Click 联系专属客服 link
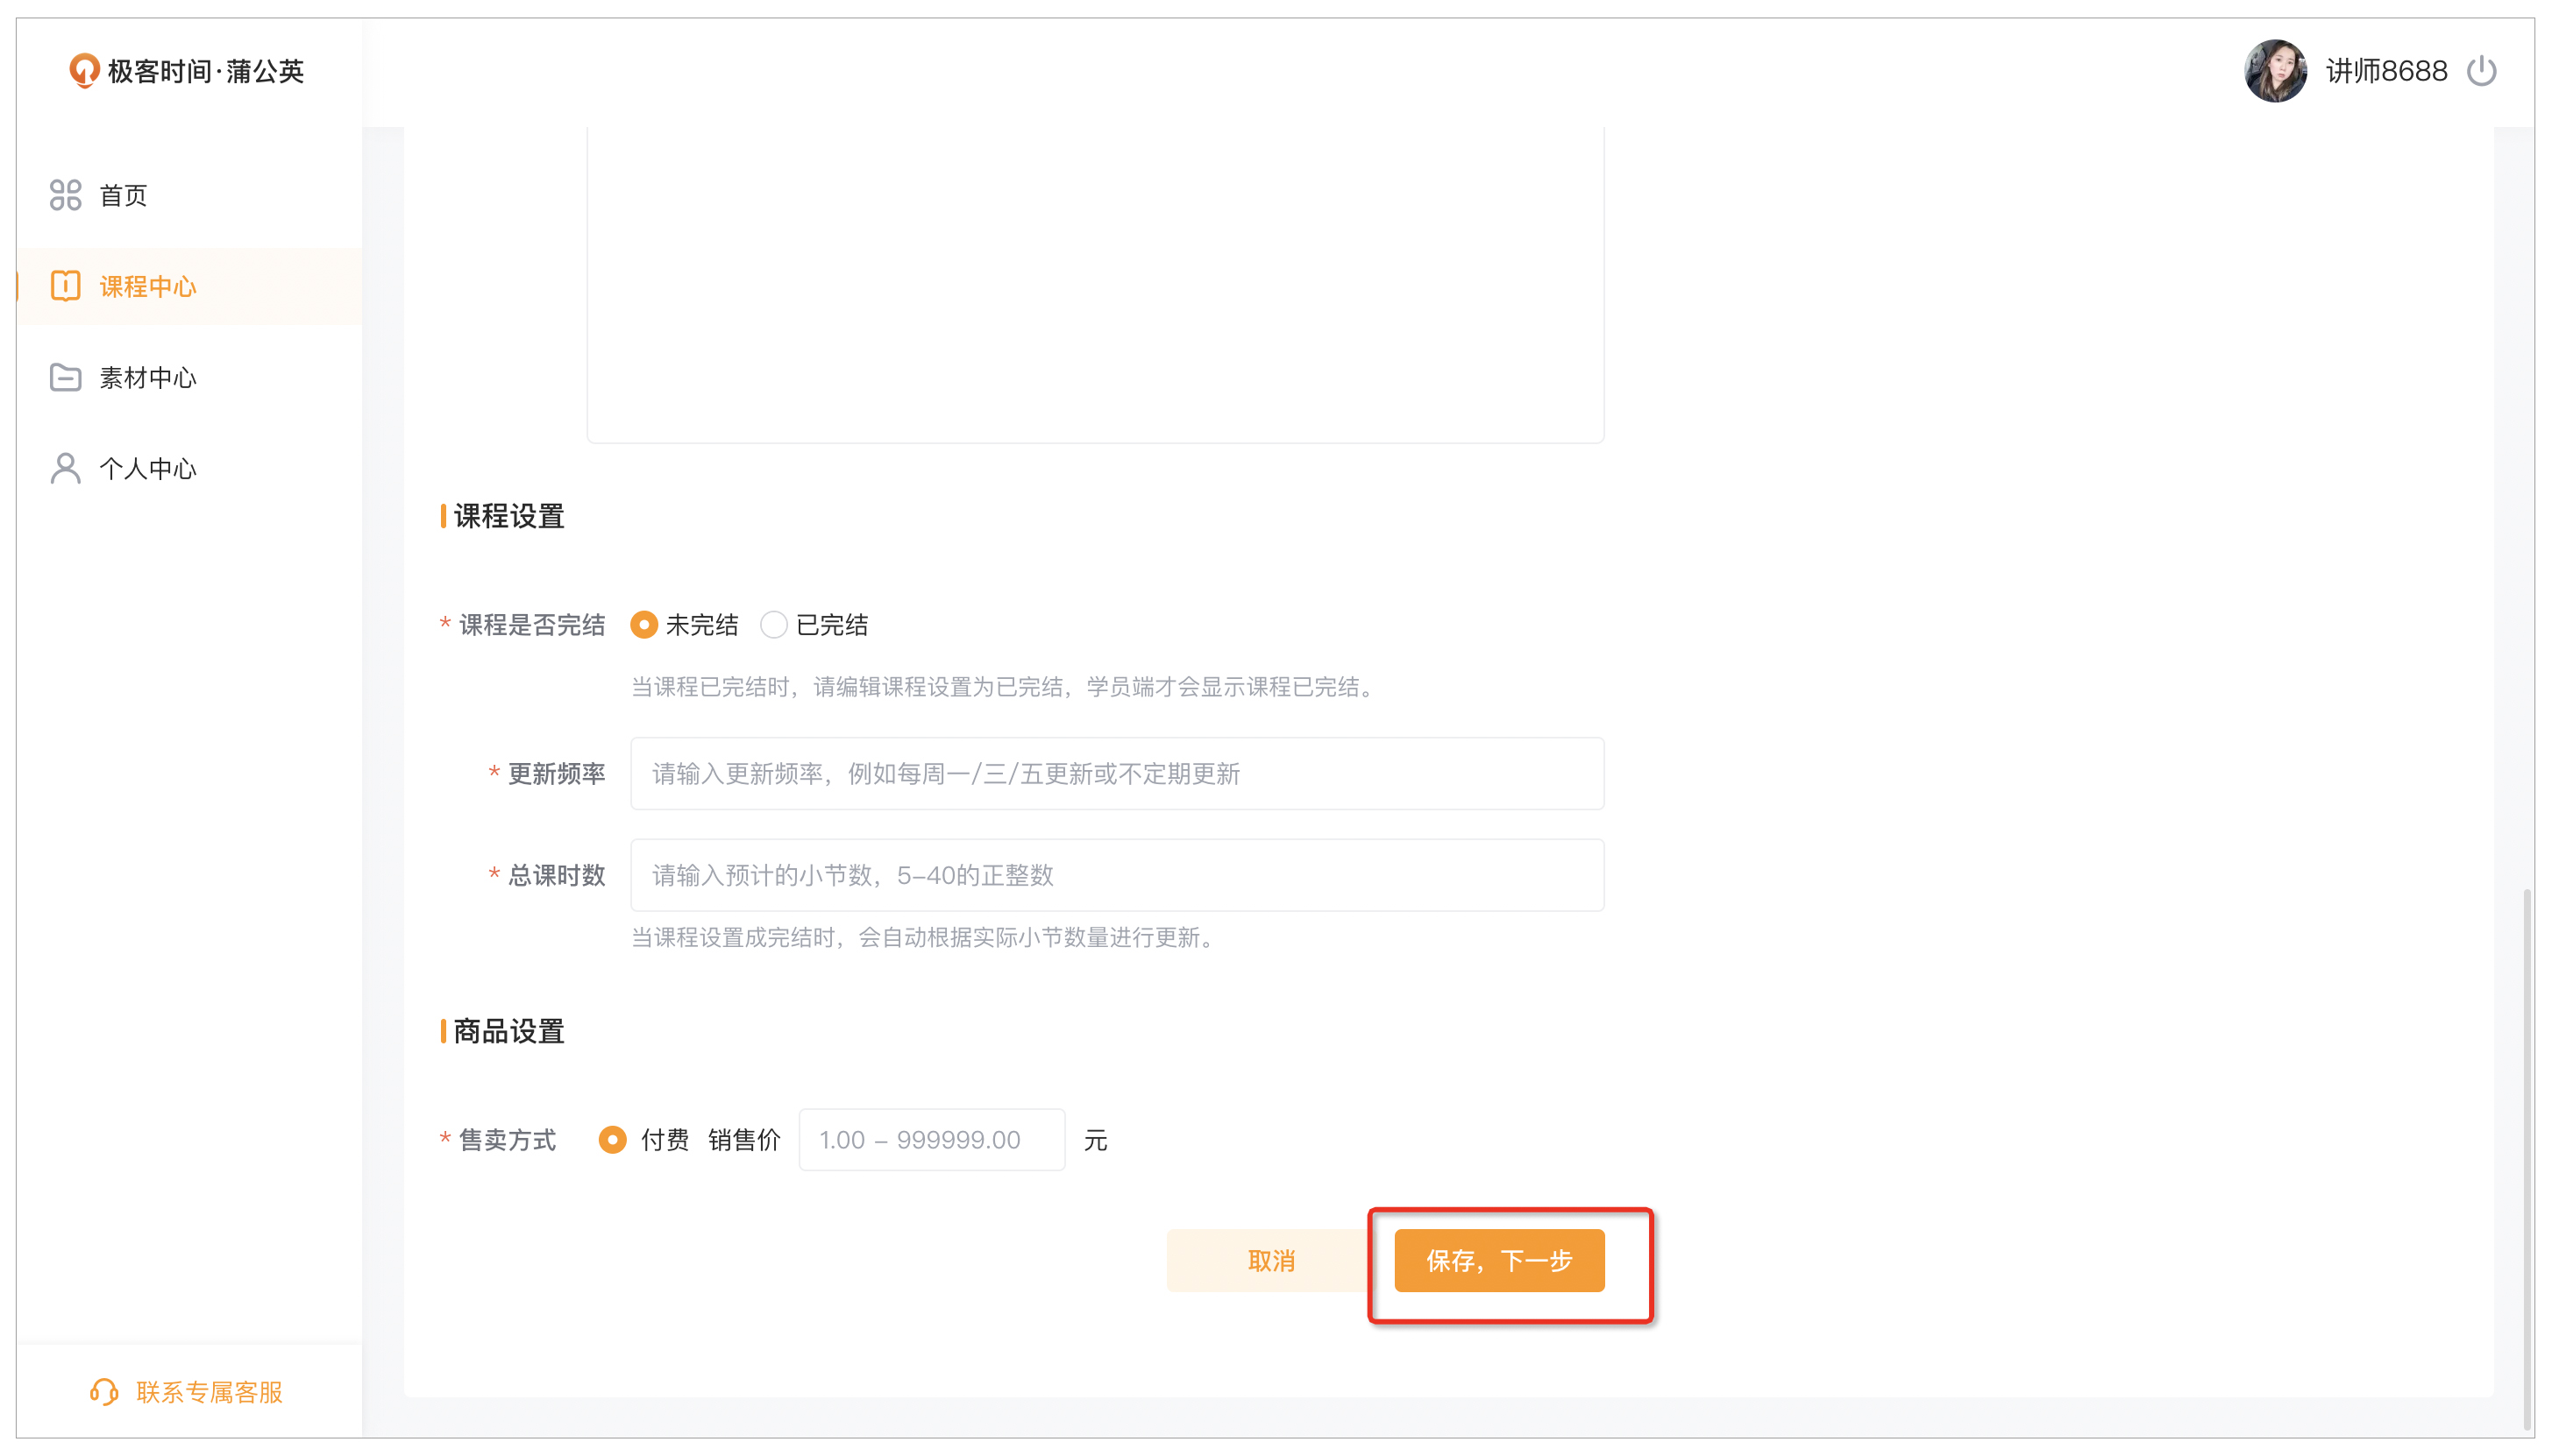Image resolution: width=2552 pixels, height=1456 pixels. pyautogui.click(x=209, y=1391)
